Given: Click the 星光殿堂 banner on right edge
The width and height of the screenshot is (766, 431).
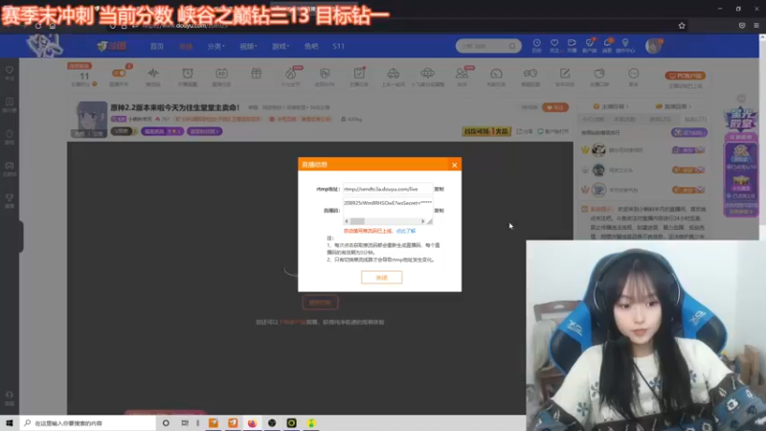Looking at the screenshot, I should pyautogui.click(x=740, y=120).
